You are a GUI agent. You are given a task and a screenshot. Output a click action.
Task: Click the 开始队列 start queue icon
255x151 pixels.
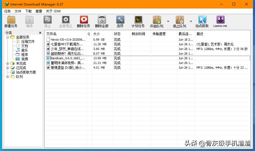[157, 20]
